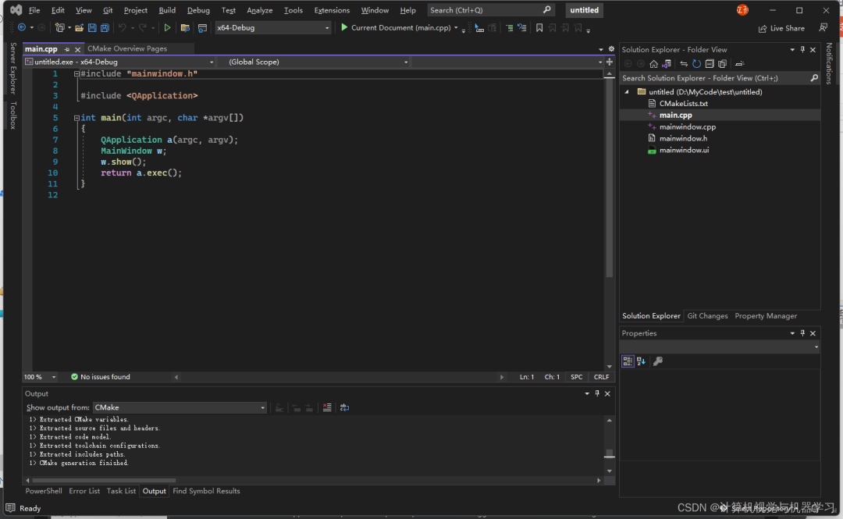This screenshot has height=519, width=843.
Task: Pin the Output panel
Action: coord(597,393)
